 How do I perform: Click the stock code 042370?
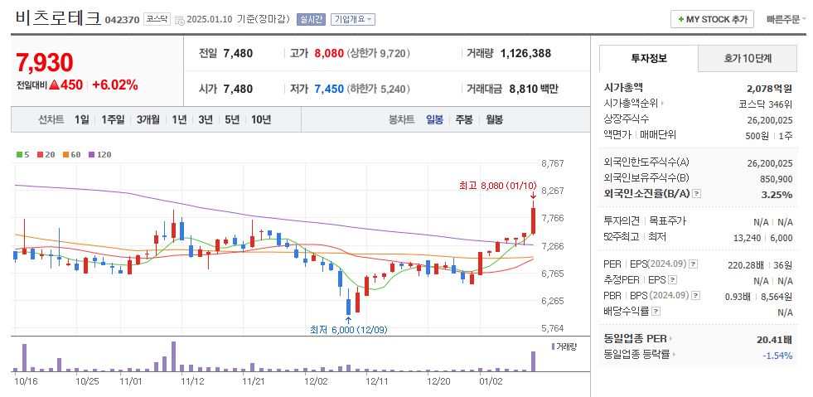tap(122, 20)
